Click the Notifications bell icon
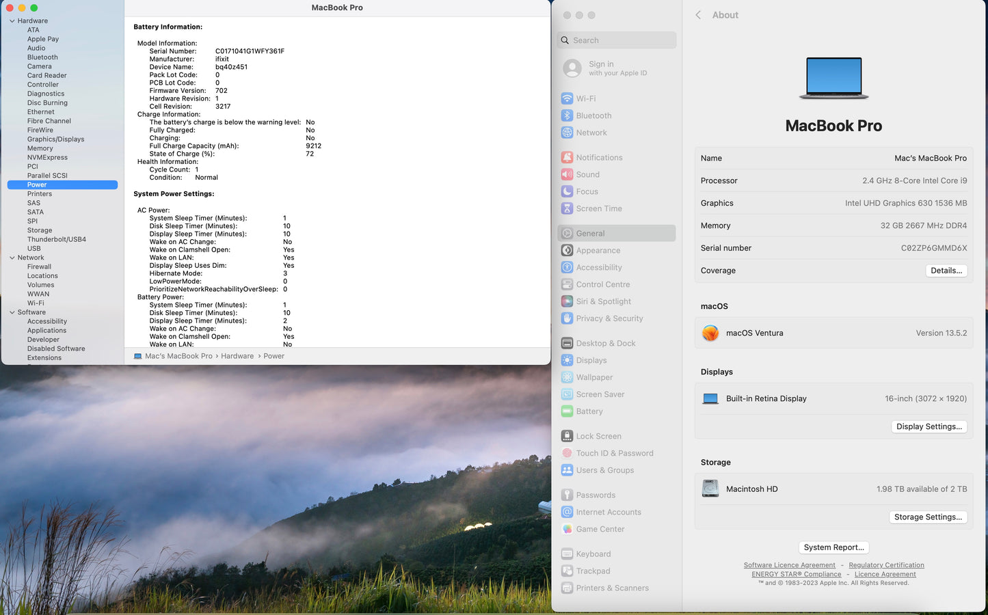 click(567, 157)
